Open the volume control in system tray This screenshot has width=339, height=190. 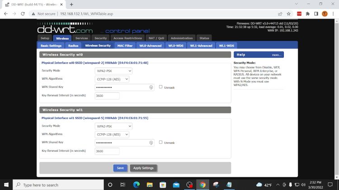click(x=303, y=185)
